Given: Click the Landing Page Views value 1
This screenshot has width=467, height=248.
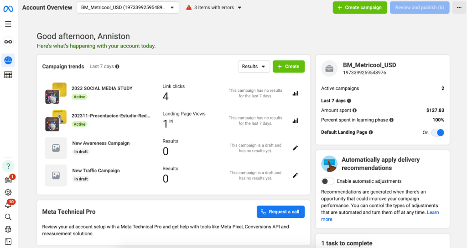Looking at the screenshot, I should coord(165,124).
